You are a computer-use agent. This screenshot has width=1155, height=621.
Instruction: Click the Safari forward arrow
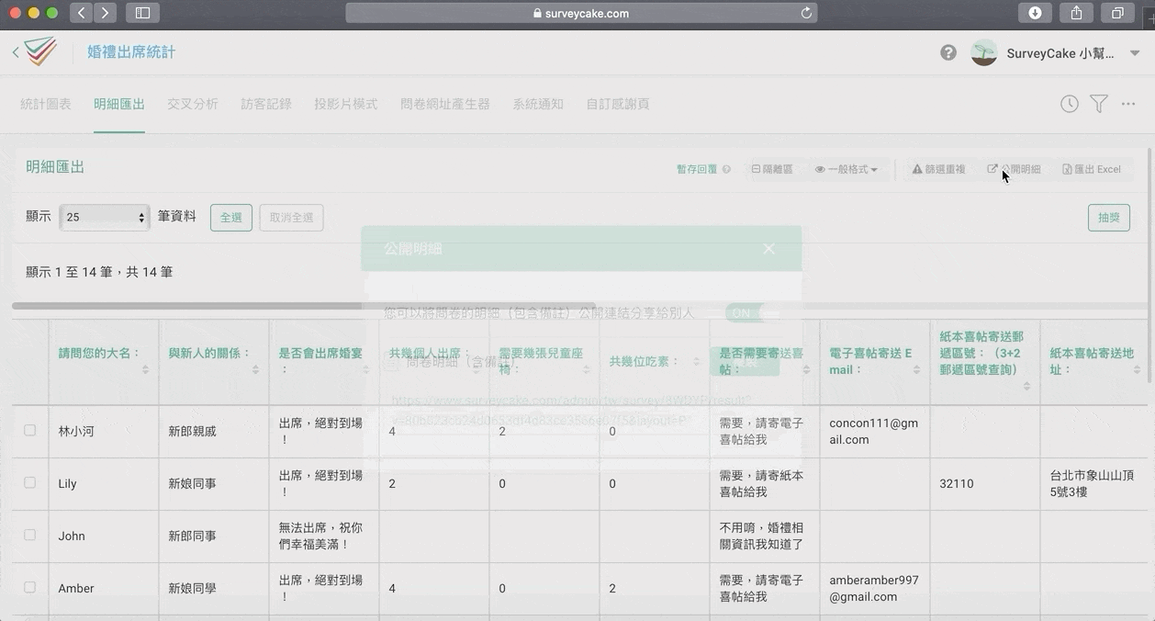[105, 13]
